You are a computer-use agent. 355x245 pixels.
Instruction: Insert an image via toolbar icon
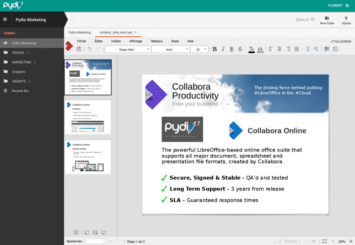pyautogui.click(x=335, y=49)
